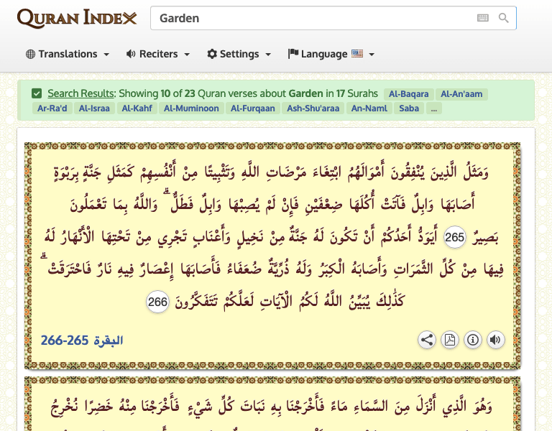Expand the Language dropdown arrow
Image resolution: width=552 pixels, height=431 pixels.
tap(372, 54)
